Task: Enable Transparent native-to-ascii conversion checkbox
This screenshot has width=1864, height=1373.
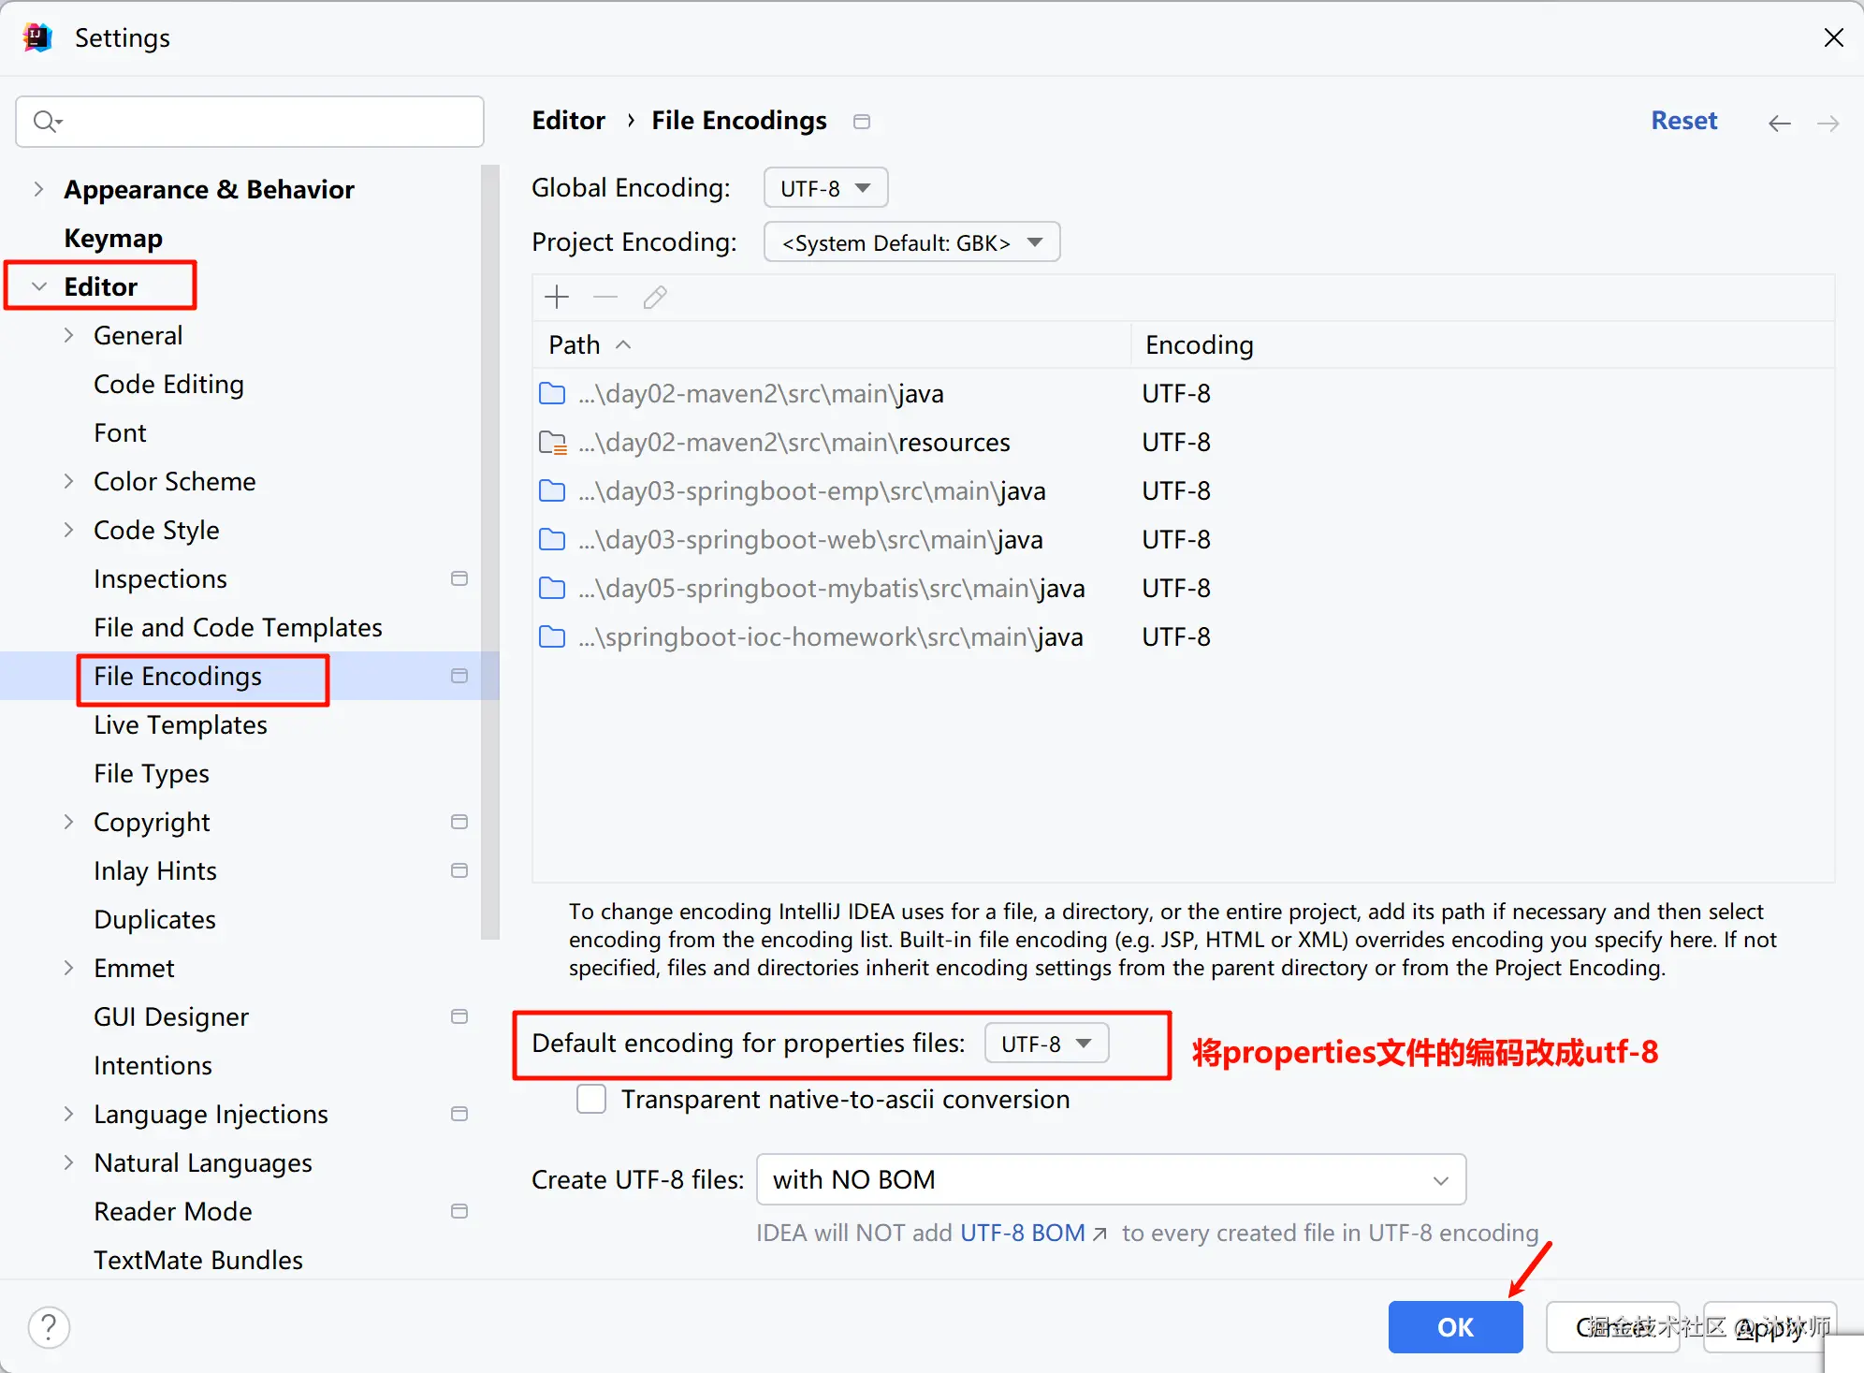Action: click(591, 1099)
